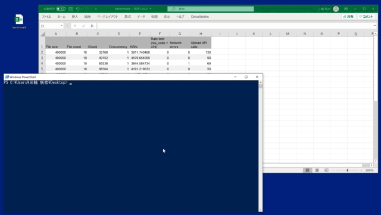Image resolution: width=381 pixels, height=215 pixels.
Task: Switch to the 描画 ribbon tab
Action: pyautogui.click(x=88, y=17)
